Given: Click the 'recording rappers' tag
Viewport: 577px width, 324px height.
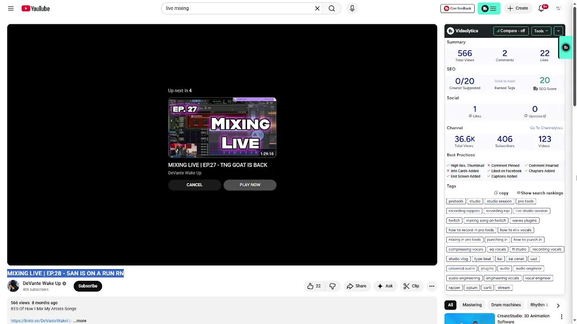Looking at the screenshot, I should click(x=464, y=211).
